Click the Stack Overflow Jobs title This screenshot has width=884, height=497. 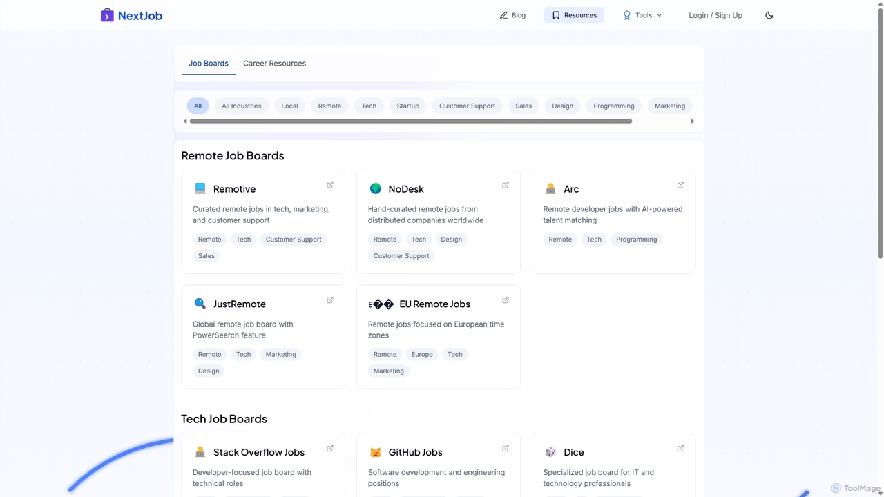click(259, 452)
